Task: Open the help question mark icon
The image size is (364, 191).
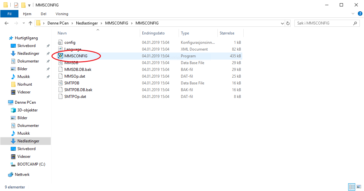Action: tap(360, 14)
